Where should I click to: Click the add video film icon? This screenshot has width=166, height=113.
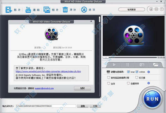click(x=9, y=10)
